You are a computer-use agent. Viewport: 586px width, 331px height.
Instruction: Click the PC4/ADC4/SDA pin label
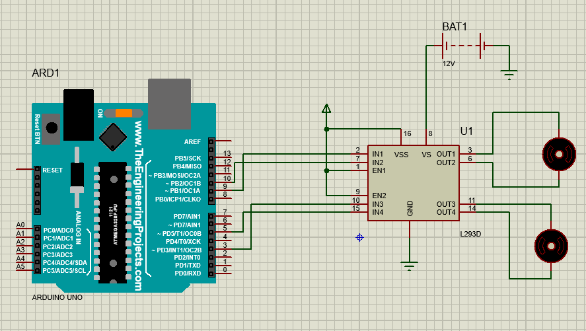click(65, 263)
